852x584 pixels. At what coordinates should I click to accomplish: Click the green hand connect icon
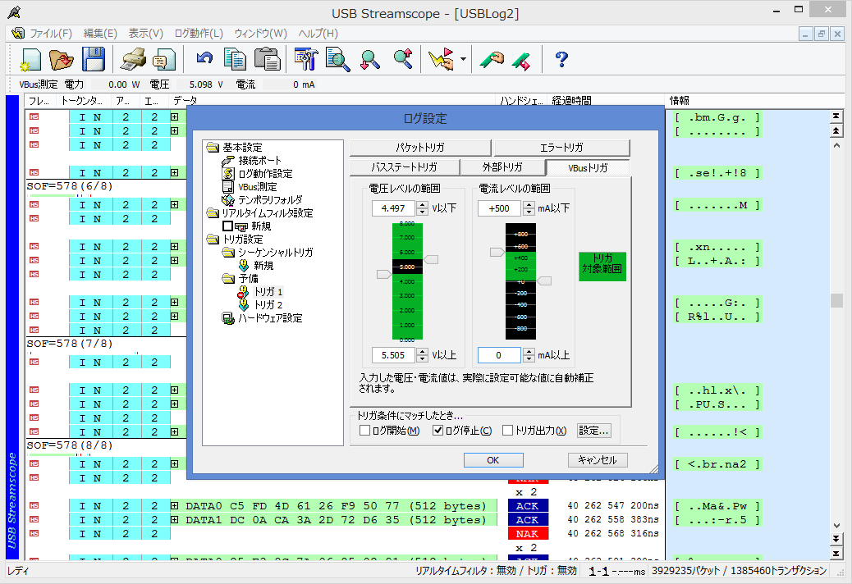coord(492,59)
